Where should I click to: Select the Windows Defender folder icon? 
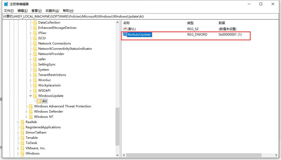pos(31,112)
